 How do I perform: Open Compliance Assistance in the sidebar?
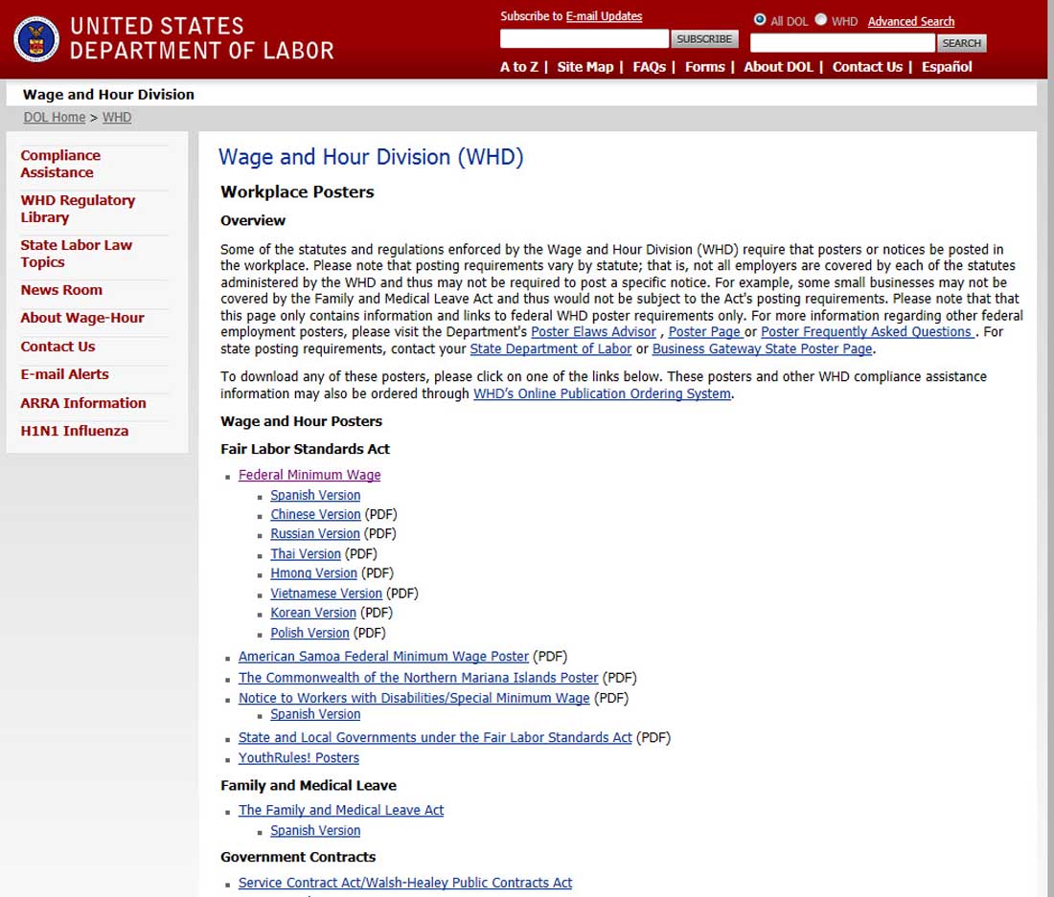pyautogui.click(x=60, y=164)
